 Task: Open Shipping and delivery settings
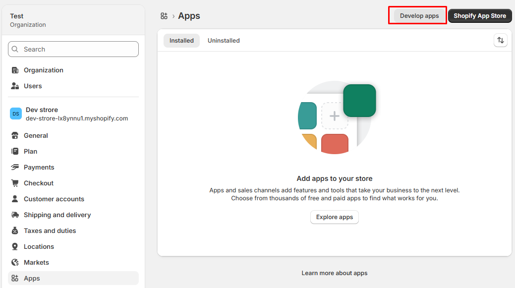coord(73,215)
